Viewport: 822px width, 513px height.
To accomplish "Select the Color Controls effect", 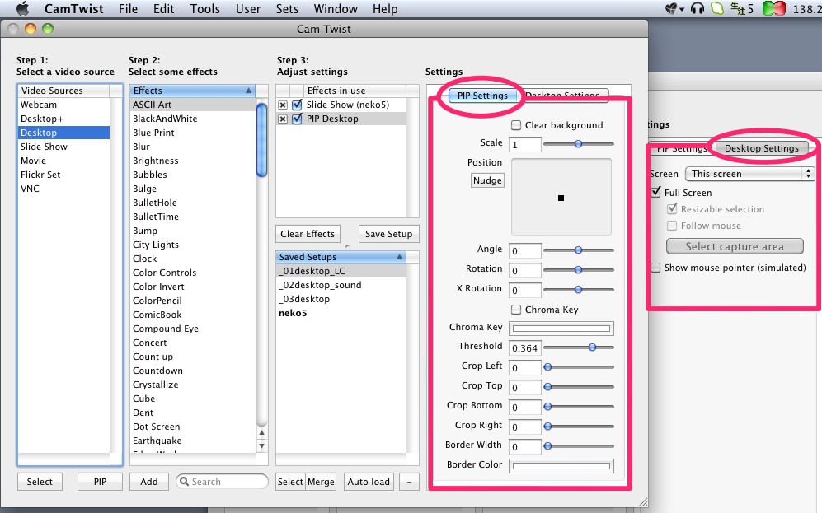I will (x=193, y=273).
